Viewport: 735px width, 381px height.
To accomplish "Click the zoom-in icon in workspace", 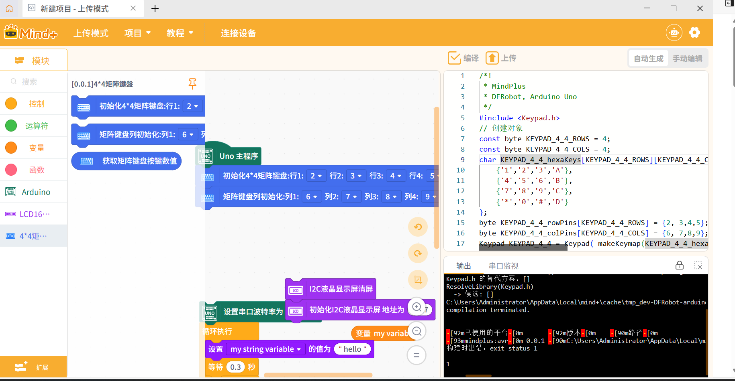I will [417, 307].
